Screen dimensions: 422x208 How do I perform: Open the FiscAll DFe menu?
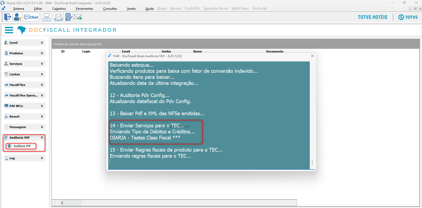coord(192,8)
